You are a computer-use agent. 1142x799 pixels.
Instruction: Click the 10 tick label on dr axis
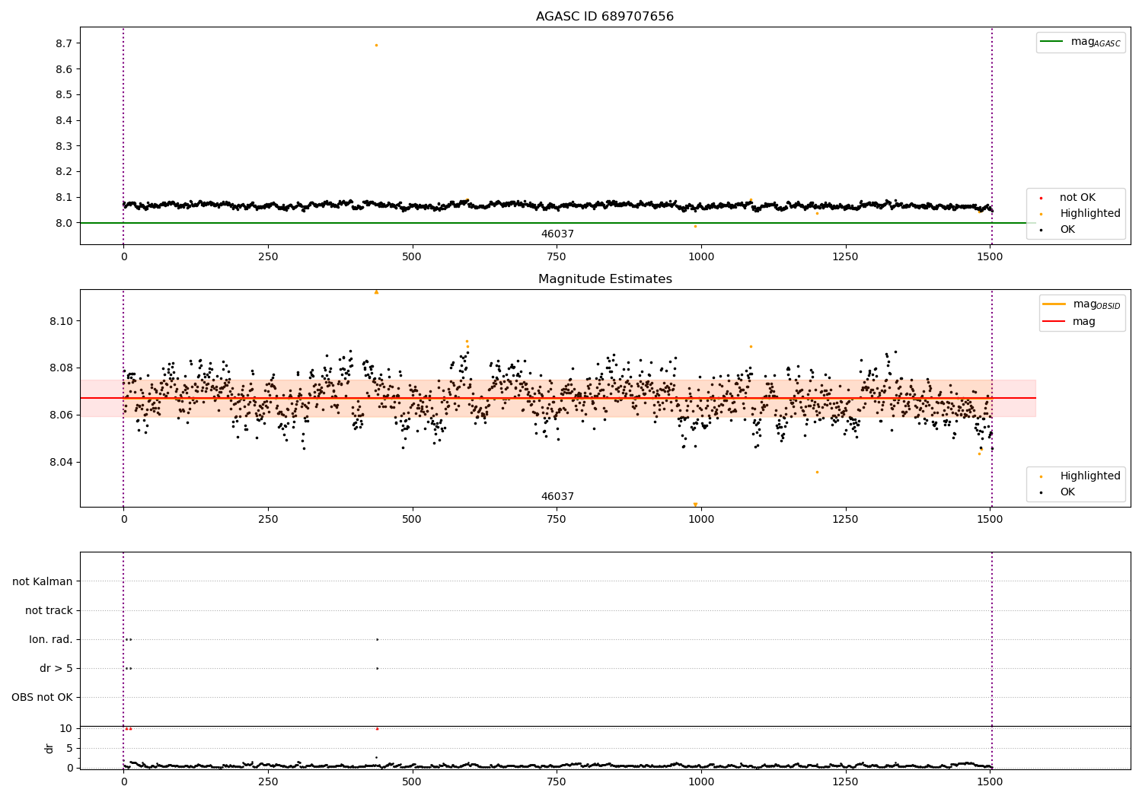click(x=65, y=729)
